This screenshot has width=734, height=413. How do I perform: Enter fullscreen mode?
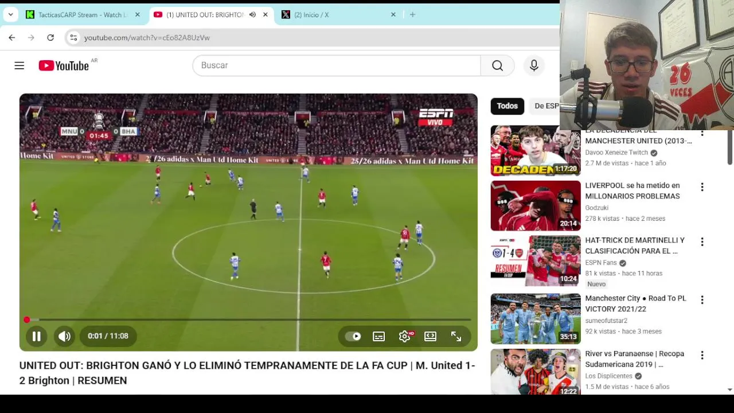(456, 336)
